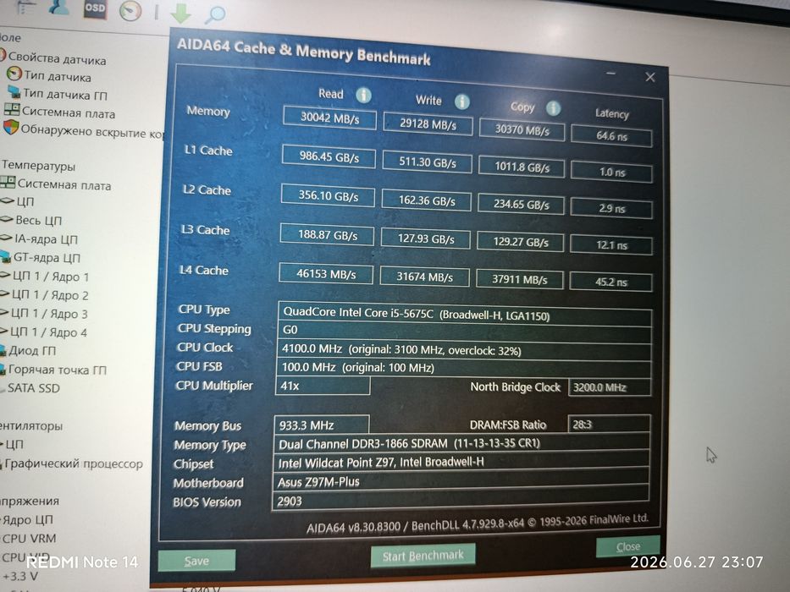Select ЦП 1 / Ядро 1 row
The height and width of the screenshot is (592, 790).
(51, 277)
